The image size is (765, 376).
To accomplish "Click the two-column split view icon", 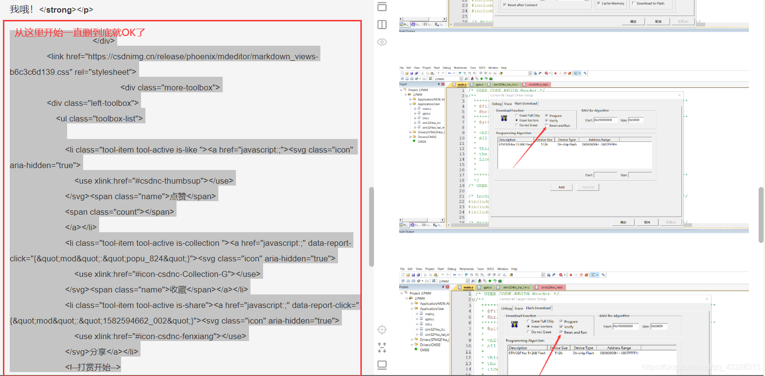I will pos(382,24).
